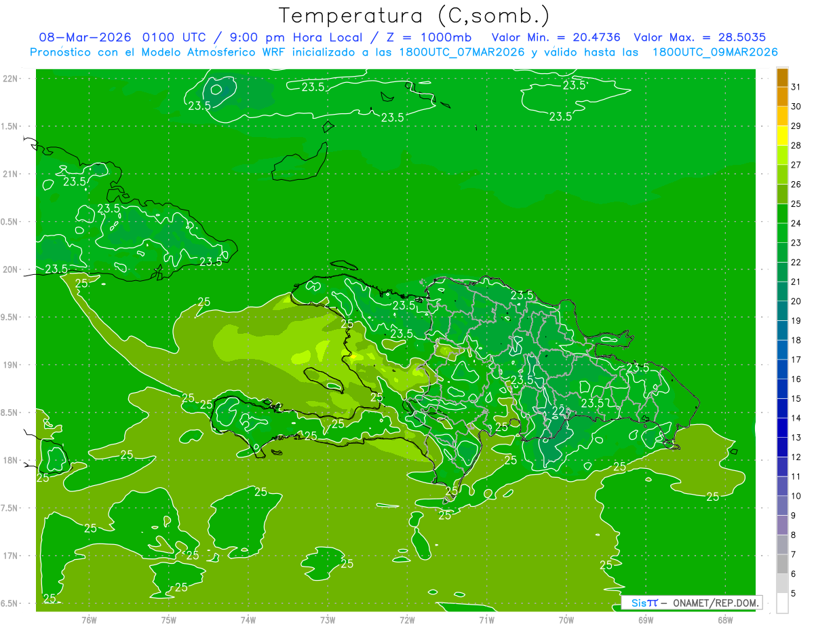
Task: Click the 72W longitude axis label
Action: (x=407, y=620)
